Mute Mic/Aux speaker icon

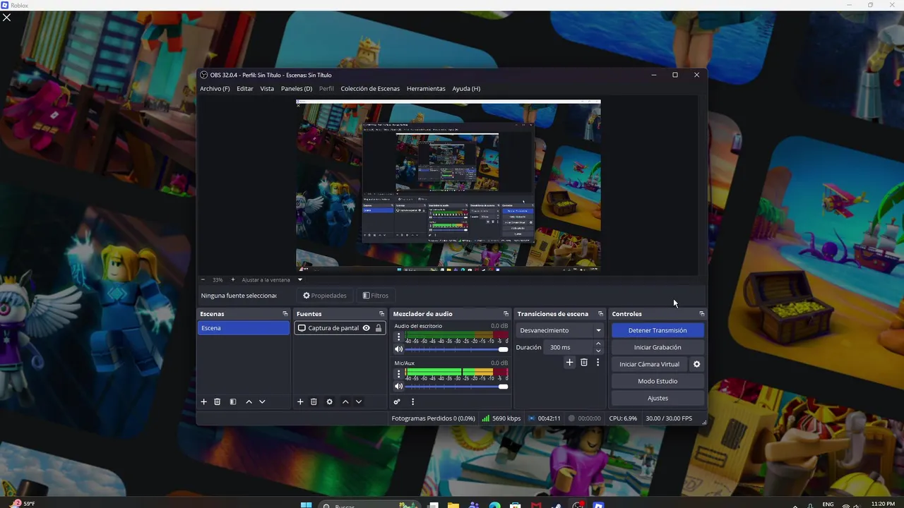pos(398,386)
